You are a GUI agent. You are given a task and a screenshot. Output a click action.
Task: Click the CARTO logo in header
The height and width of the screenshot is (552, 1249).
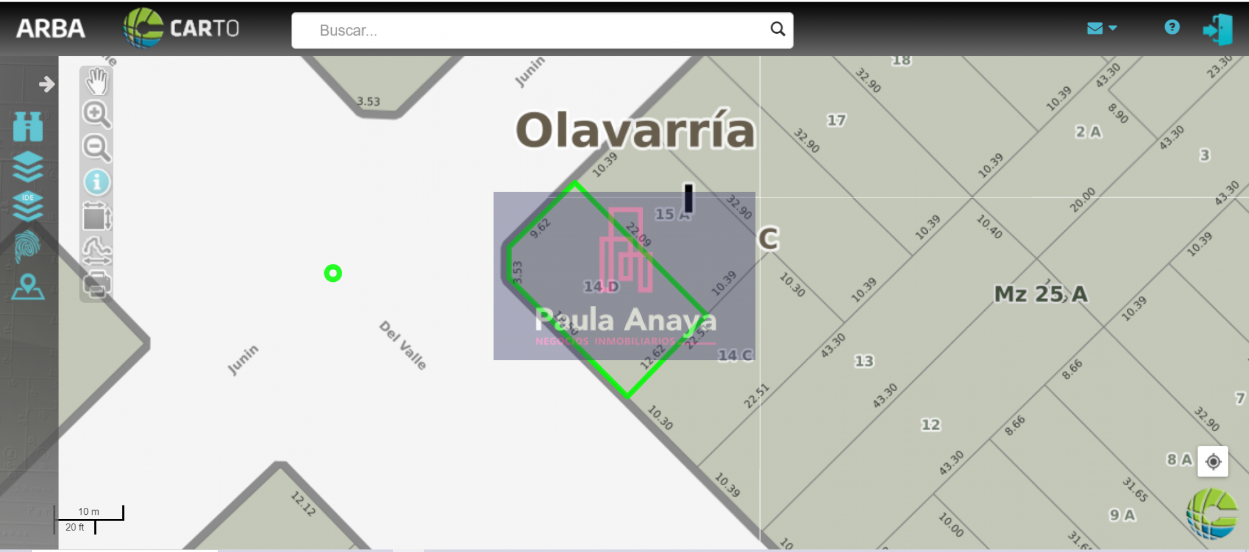click(x=181, y=28)
